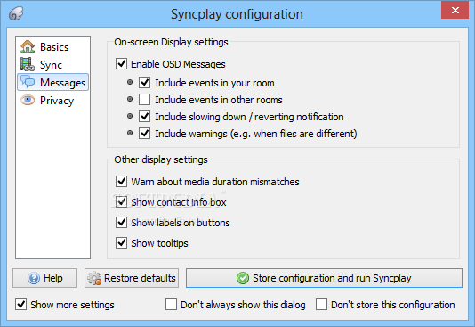Click Store configuration and run Syncplay

tap(324, 278)
